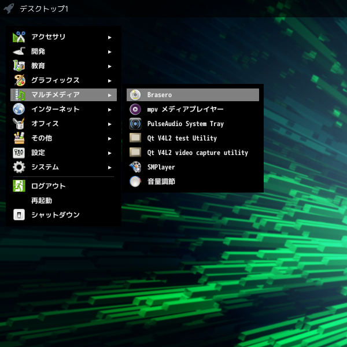Click the PulseAudio speaker icon
The image size is (347, 347).
pos(135,124)
